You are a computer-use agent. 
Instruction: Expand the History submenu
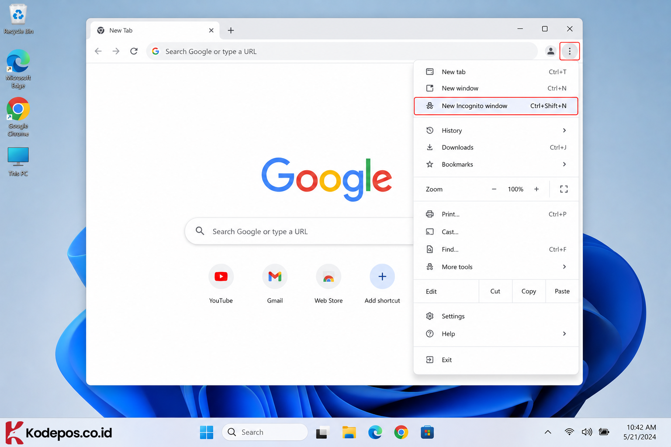[x=496, y=131]
